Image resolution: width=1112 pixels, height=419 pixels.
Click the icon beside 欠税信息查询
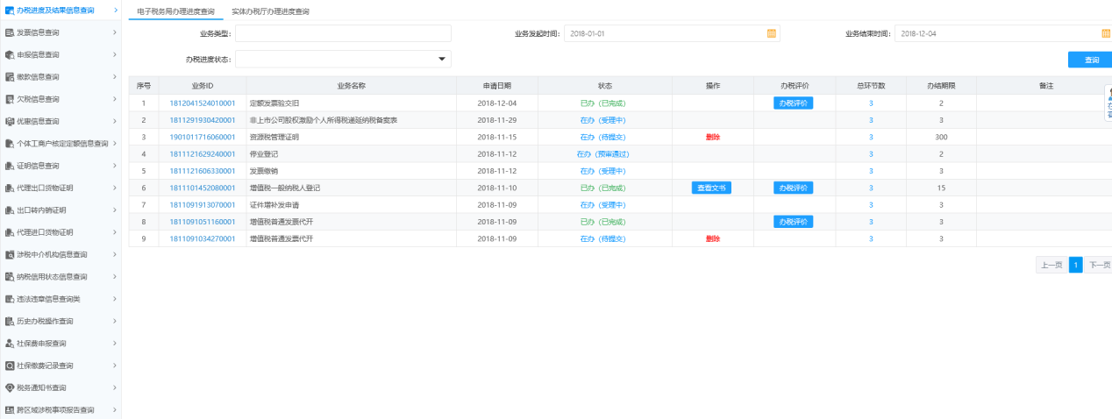point(10,99)
